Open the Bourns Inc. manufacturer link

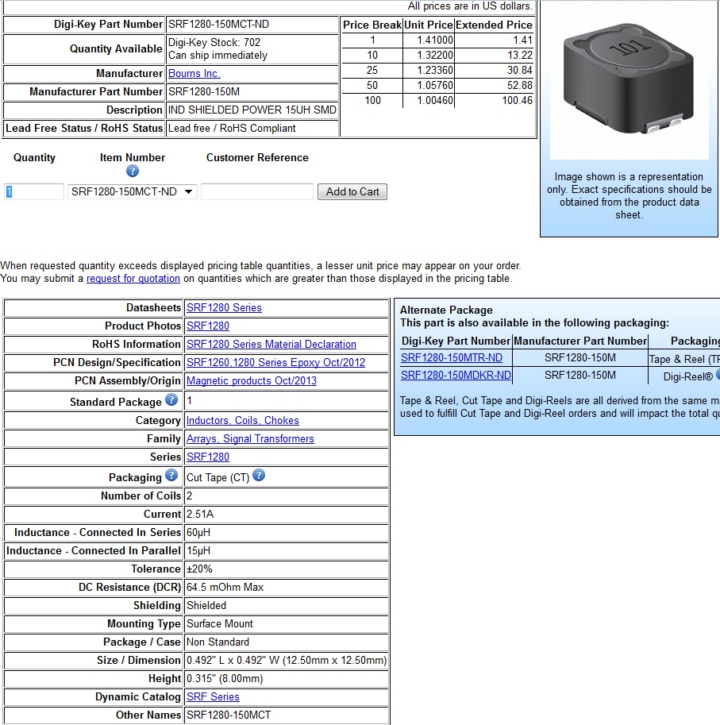point(194,74)
